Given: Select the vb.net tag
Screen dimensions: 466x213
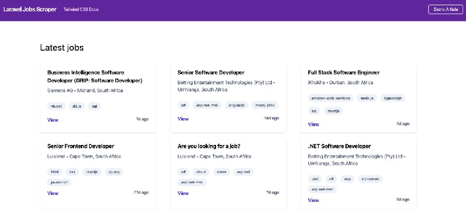Looking at the screenshot, I should click(56, 106).
